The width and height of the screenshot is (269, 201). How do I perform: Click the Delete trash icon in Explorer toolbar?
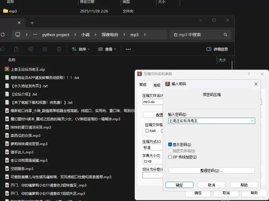click(59, 49)
